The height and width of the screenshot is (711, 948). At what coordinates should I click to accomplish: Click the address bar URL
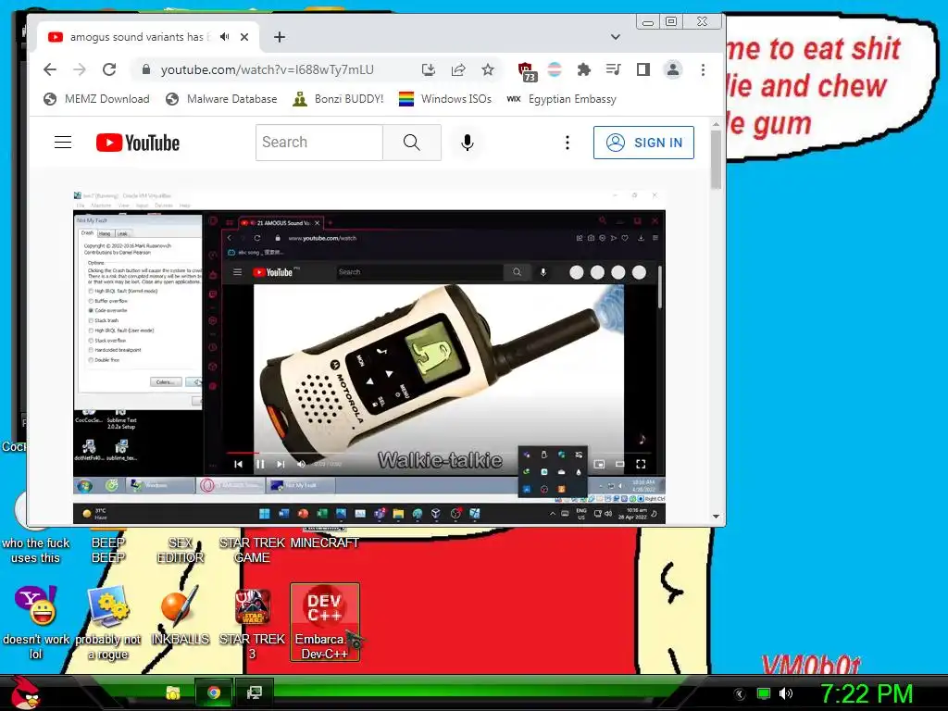268,69
